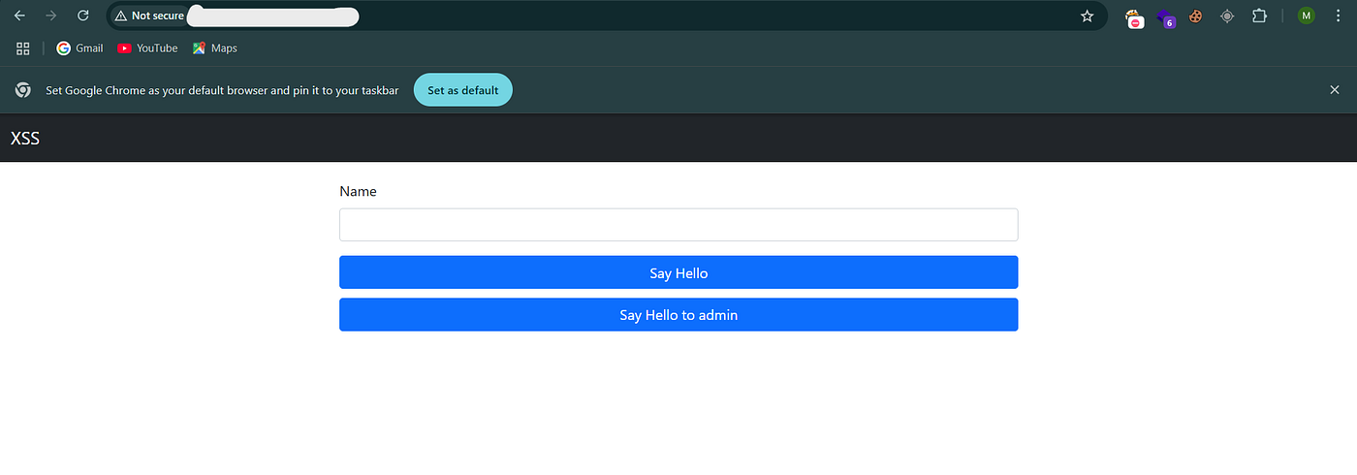The width and height of the screenshot is (1357, 475).
Task: Dismiss the default browser banner
Action: pyautogui.click(x=1335, y=89)
